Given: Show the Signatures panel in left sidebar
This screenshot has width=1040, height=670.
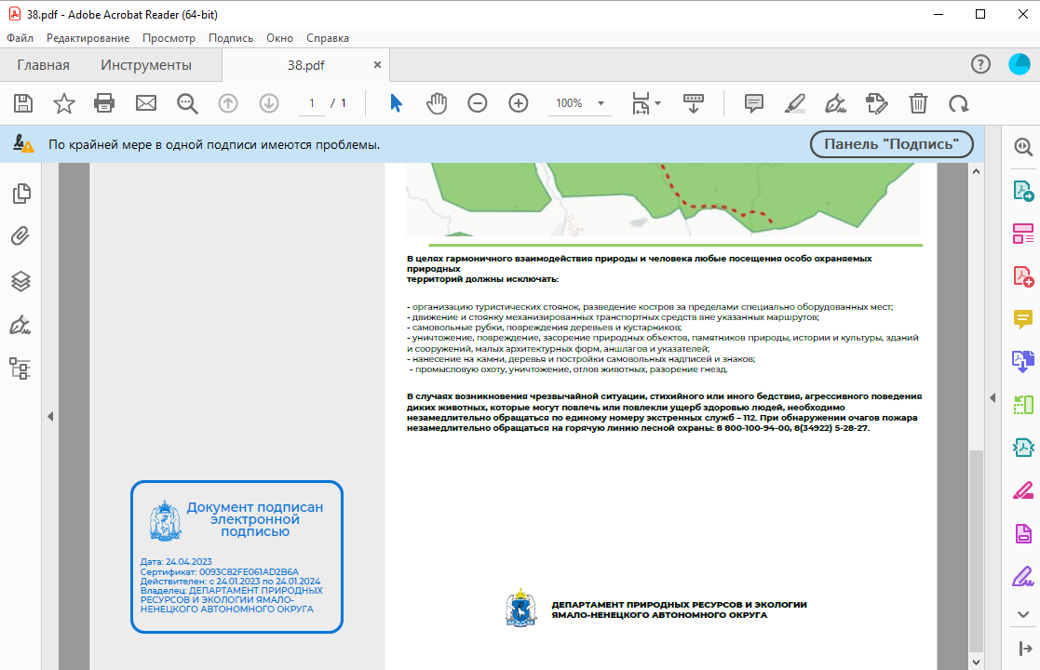Looking at the screenshot, I should click(20, 325).
